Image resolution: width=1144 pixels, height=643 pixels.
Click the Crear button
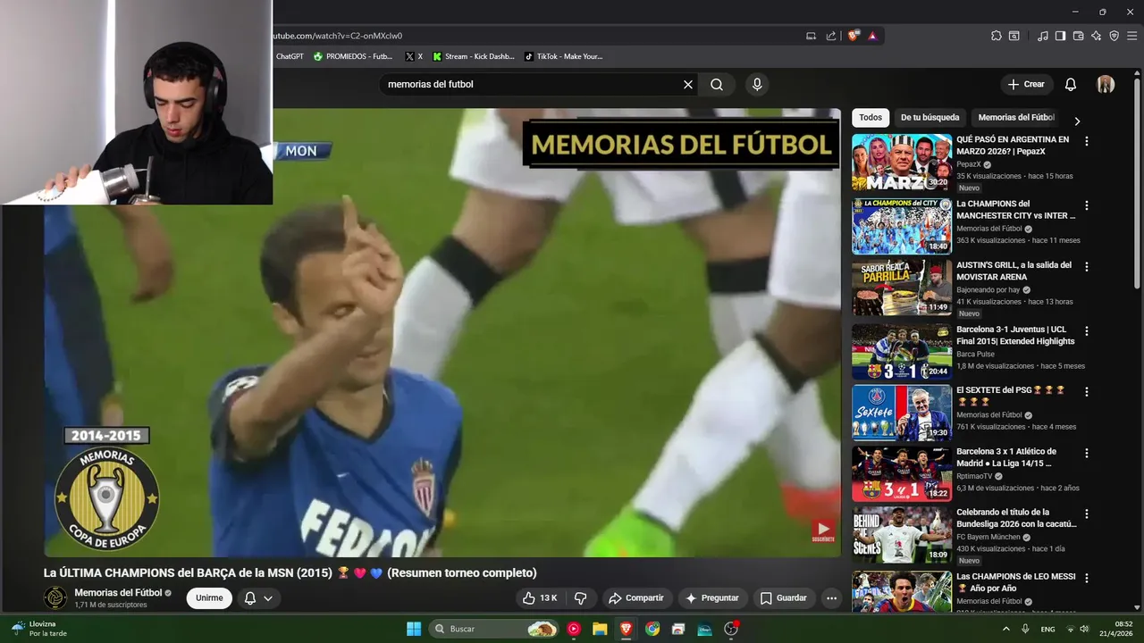click(x=1026, y=85)
